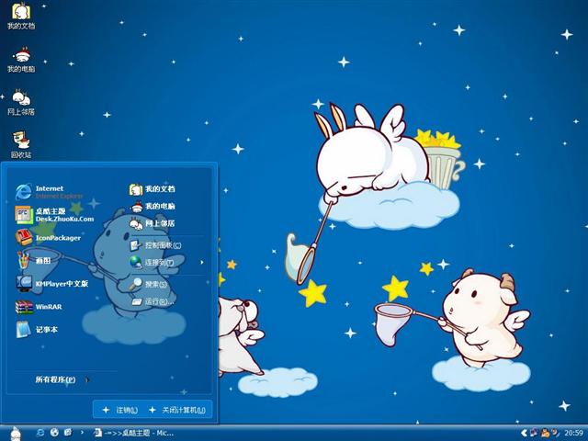The image size is (588, 441).
Task: Open WinRAR from the start menu
Action: click(39, 307)
